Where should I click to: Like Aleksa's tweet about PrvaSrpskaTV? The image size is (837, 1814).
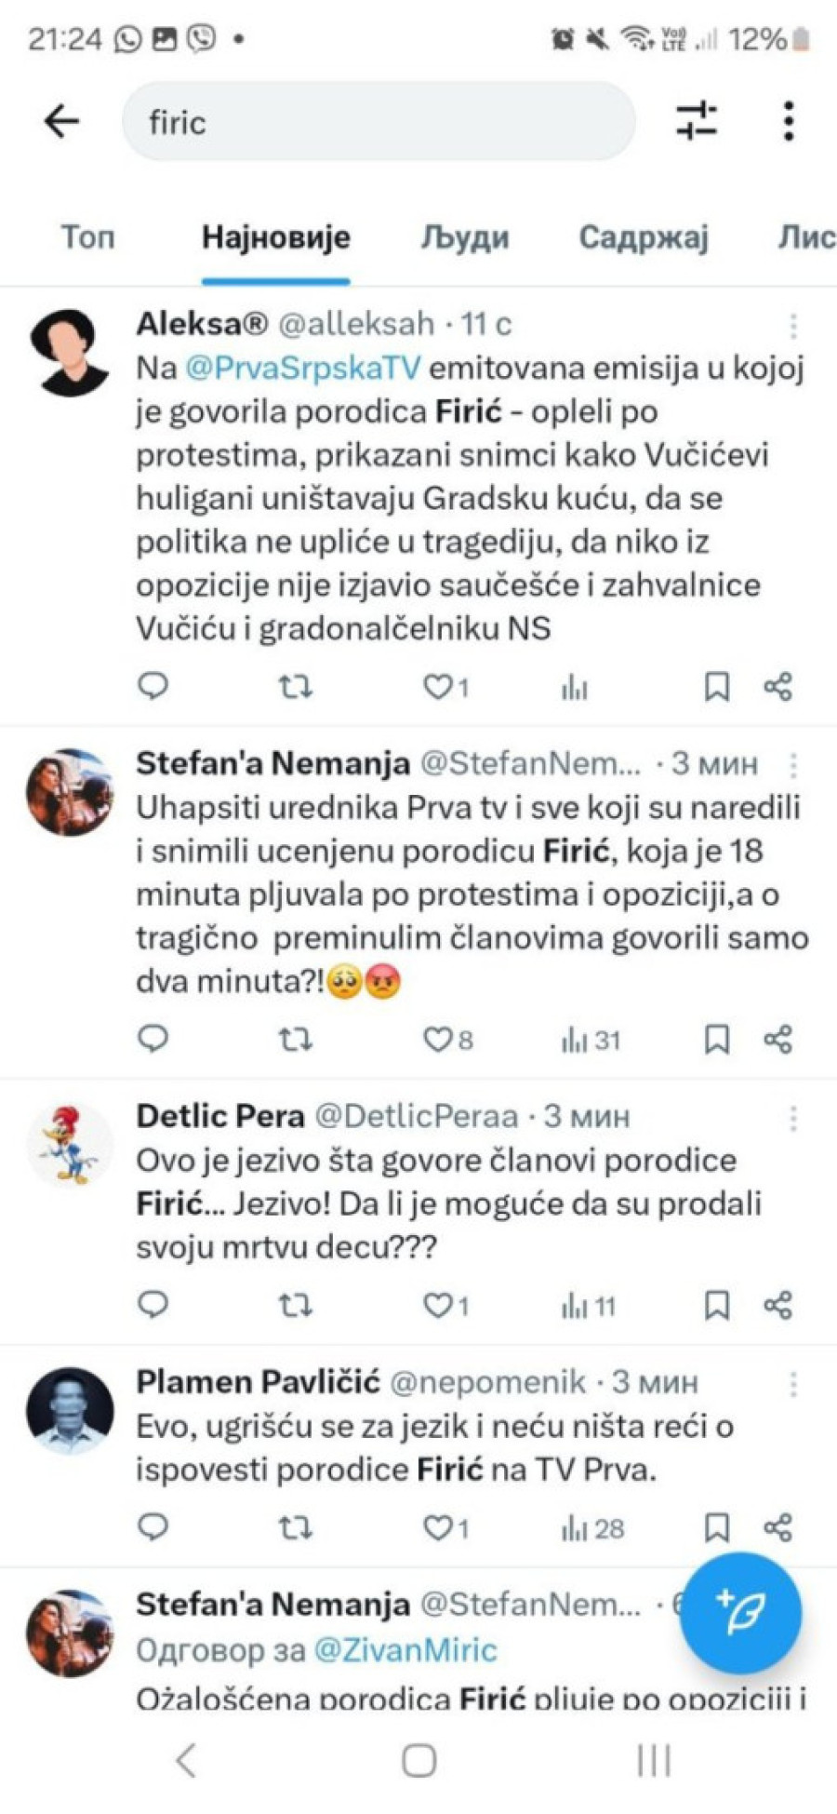click(438, 687)
